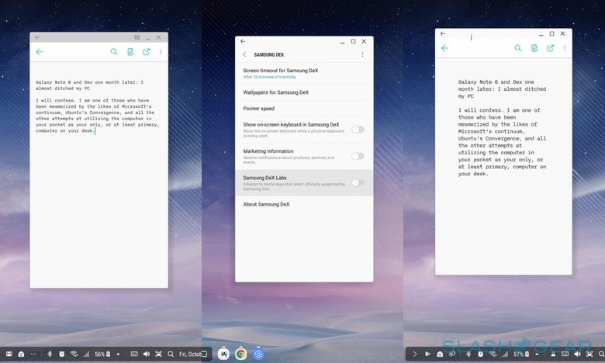The height and width of the screenshot is (363, 605).
Task: Click the share/export icon in left editor window
Action: [146, 52]
